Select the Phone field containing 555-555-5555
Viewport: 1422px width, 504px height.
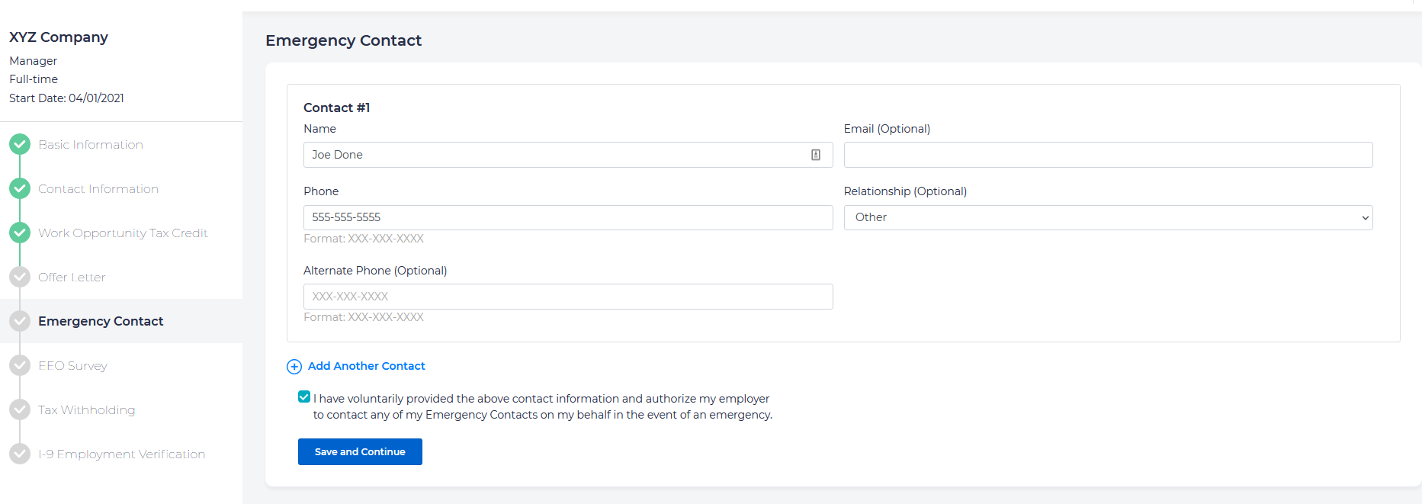coord(567,217)
